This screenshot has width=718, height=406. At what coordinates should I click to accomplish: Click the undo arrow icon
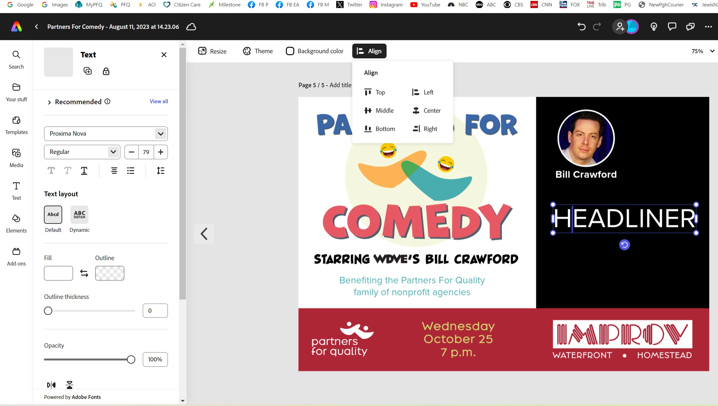(x=581, y=27)
